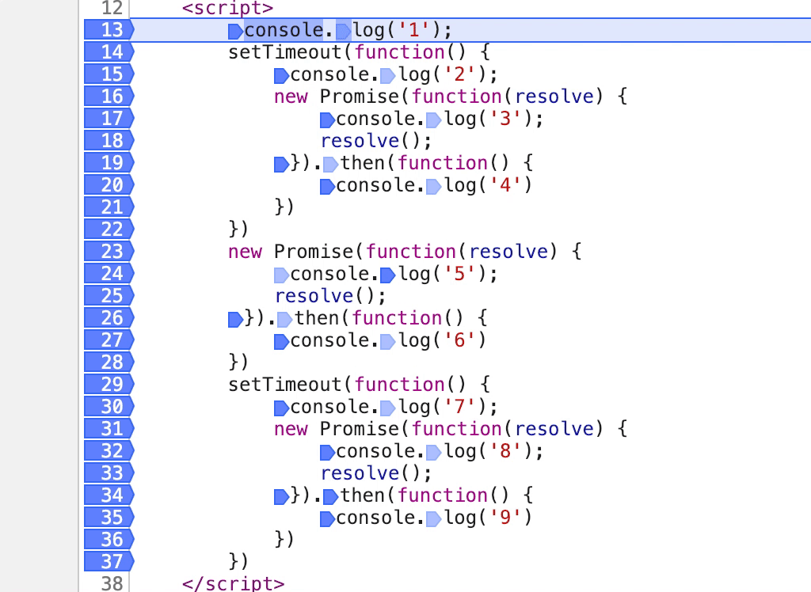This screenshot has height=592, width=811.
Task: Toggle inline breakpoint before }) on line 26
Action: (x=235, y=320)
